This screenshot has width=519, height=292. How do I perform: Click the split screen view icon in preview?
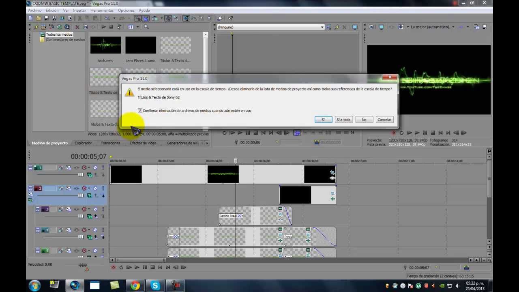click(401, 27)
